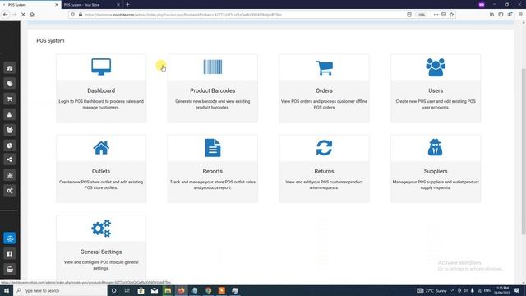Click the sidebar user group icon

9,130
